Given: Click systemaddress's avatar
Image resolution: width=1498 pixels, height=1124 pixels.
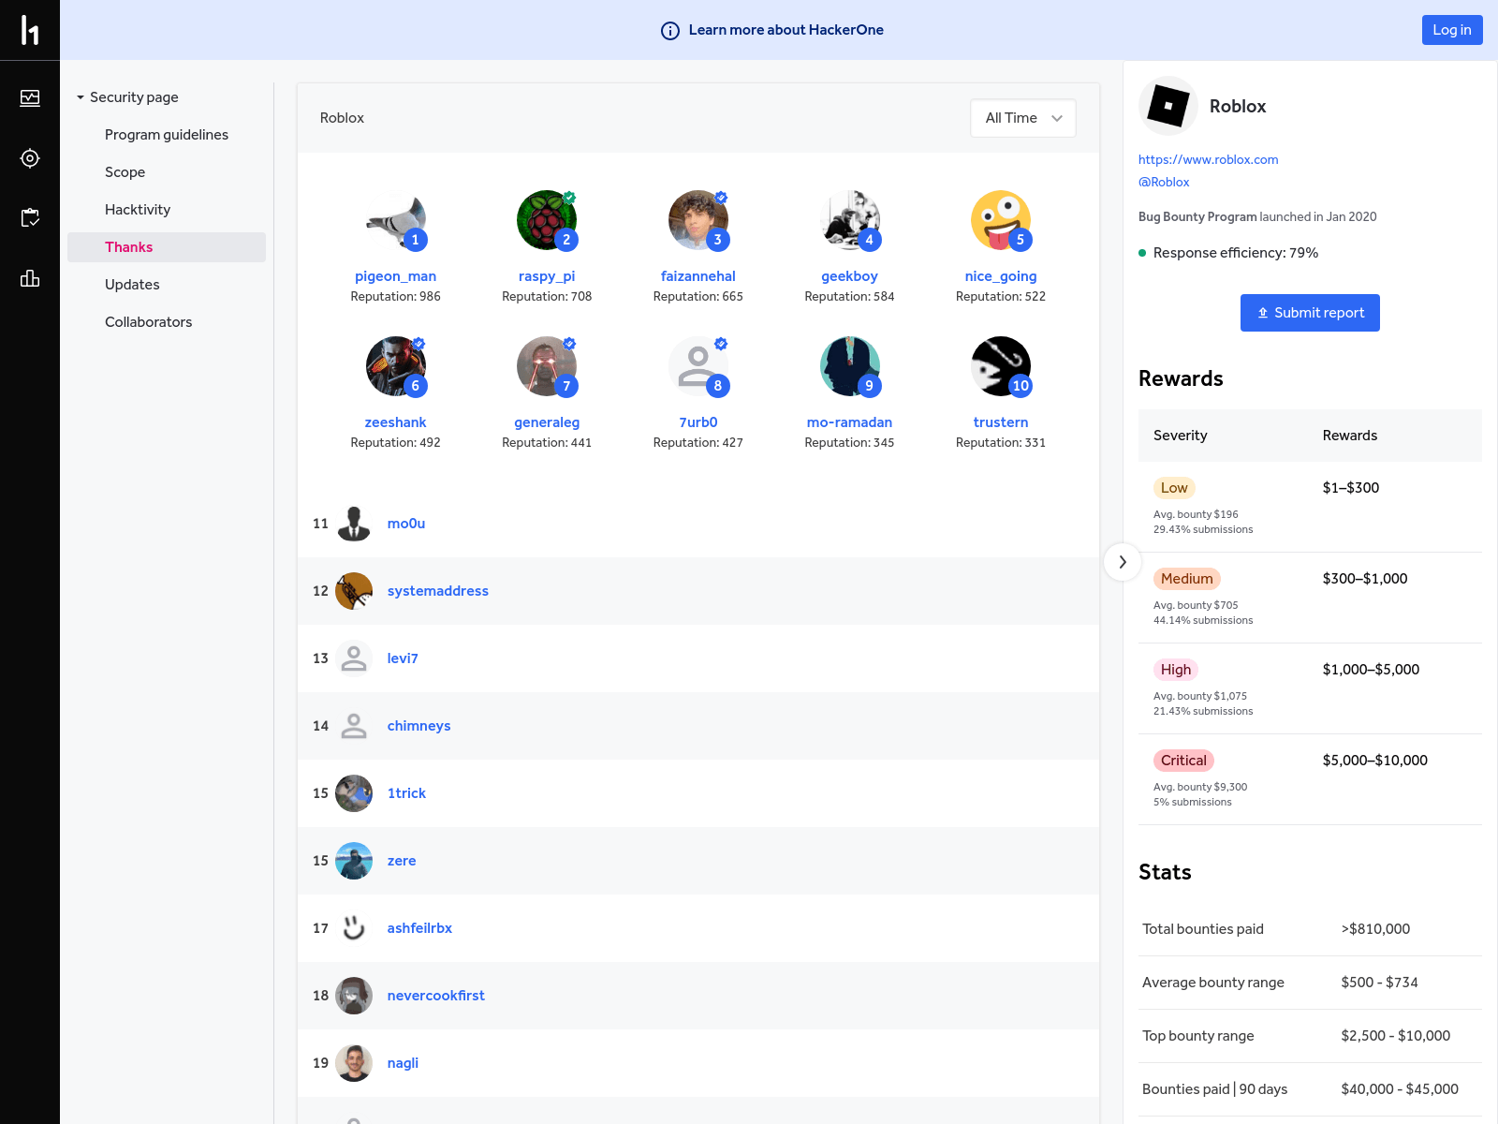Looking at the screenshot, I should point(354,591).
